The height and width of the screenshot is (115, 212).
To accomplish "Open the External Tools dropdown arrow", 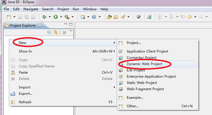I will click(72, 17).
